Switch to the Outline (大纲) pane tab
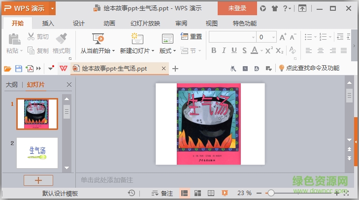359x200 pixels. coord(11,85)
